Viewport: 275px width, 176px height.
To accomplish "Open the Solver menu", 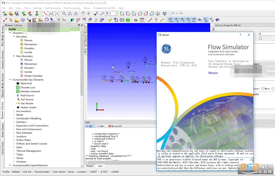I will pyautogui.click(x=87, y=8).
